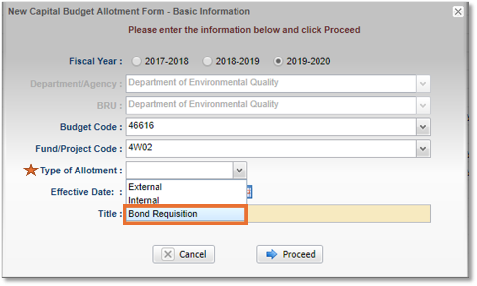
Task: Pick Internal from the allotment list
Action: pos(144,200)
